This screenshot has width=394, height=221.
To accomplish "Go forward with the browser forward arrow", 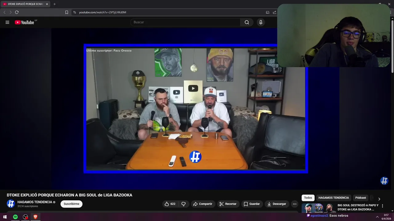I will (x=10, y=12).
